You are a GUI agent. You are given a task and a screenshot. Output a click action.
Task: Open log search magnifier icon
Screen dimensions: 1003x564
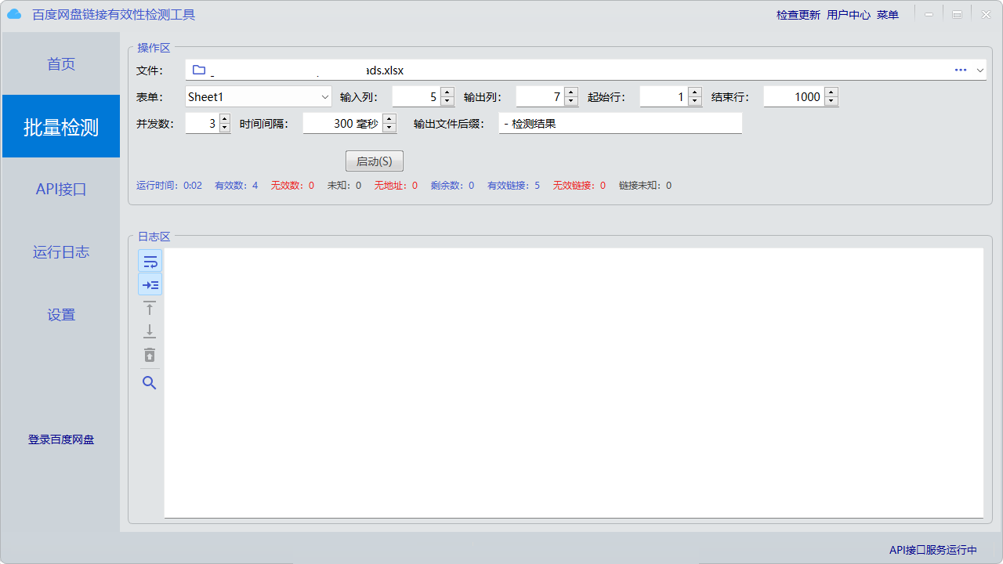click(150, 383)
